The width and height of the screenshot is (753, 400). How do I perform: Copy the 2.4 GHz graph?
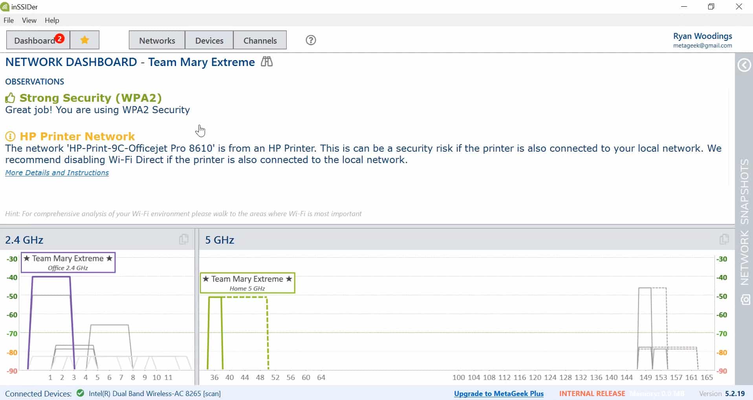click(x=183, y=239)
